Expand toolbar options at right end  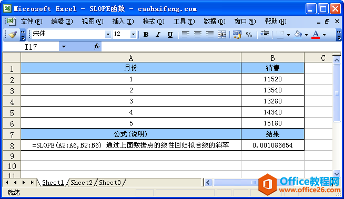339,35
